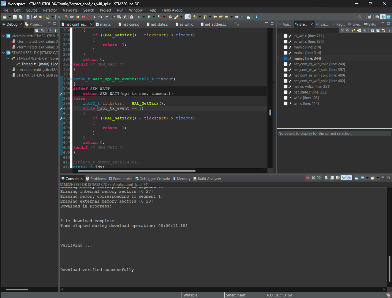392x298 pixels.
Task: Open the Debugger Console tab
Action: click(154, 179)
